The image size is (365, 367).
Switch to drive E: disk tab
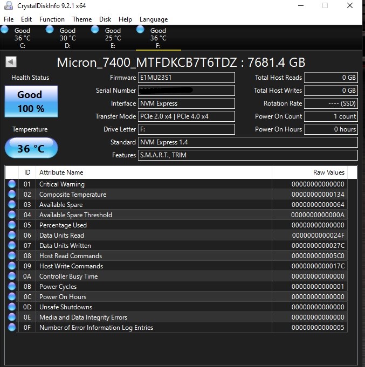[x=113, y=38]
